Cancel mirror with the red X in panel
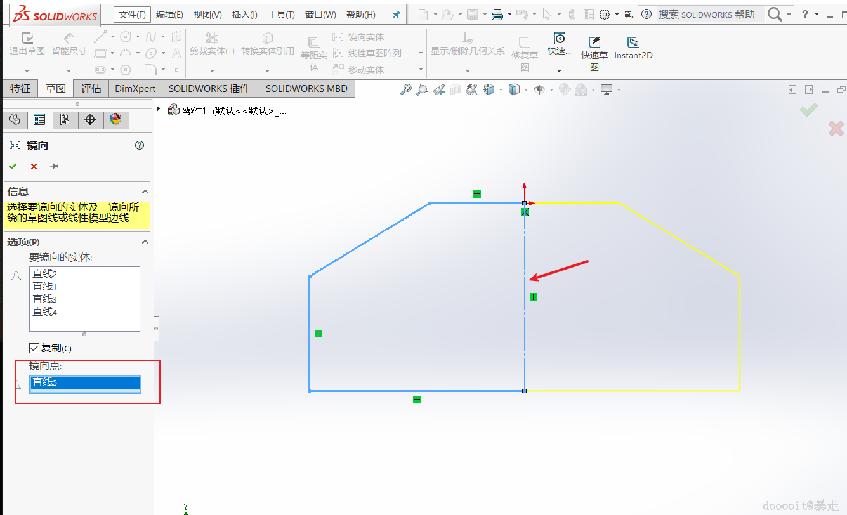This screenshot has height=515, width=847. (34, 166)
